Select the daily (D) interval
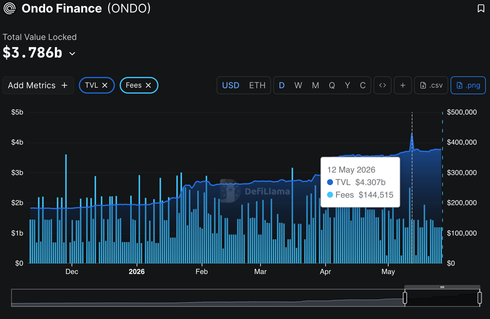Viewport: 490px width, 319px height. pyautogui.click(x=282, y=86)
